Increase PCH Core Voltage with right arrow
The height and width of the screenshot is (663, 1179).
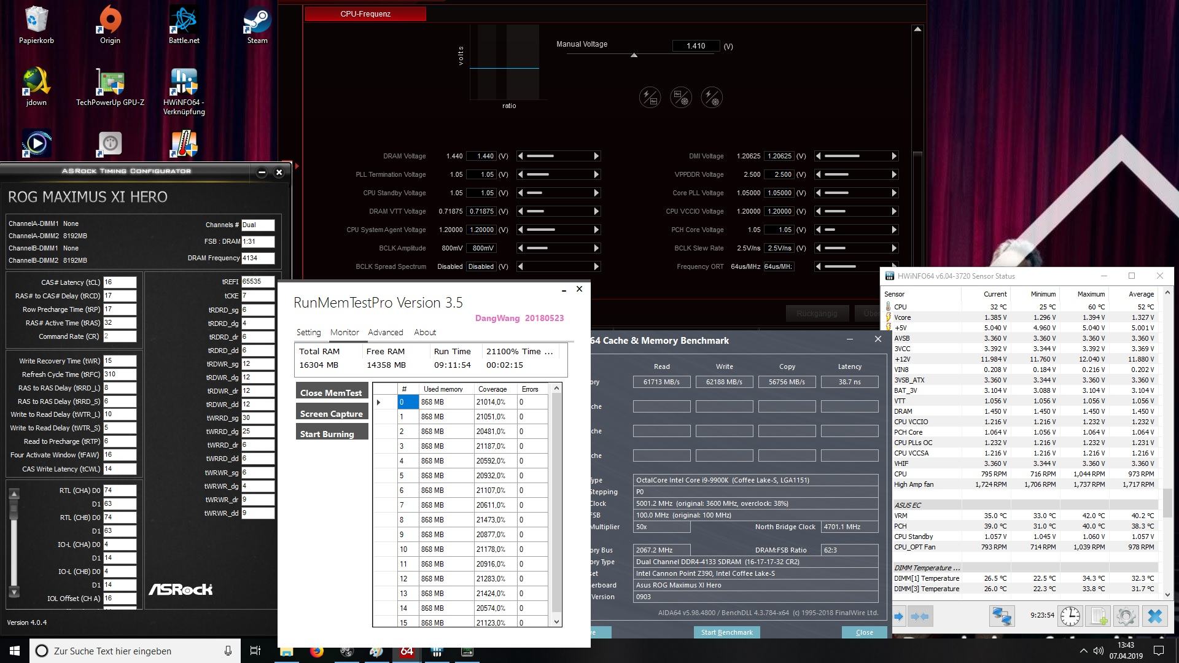tap(894, 230)
